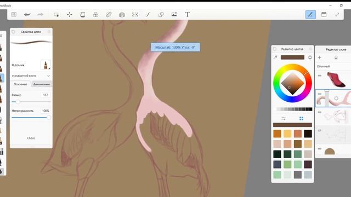Add a new layer with plus

point(319,57)
